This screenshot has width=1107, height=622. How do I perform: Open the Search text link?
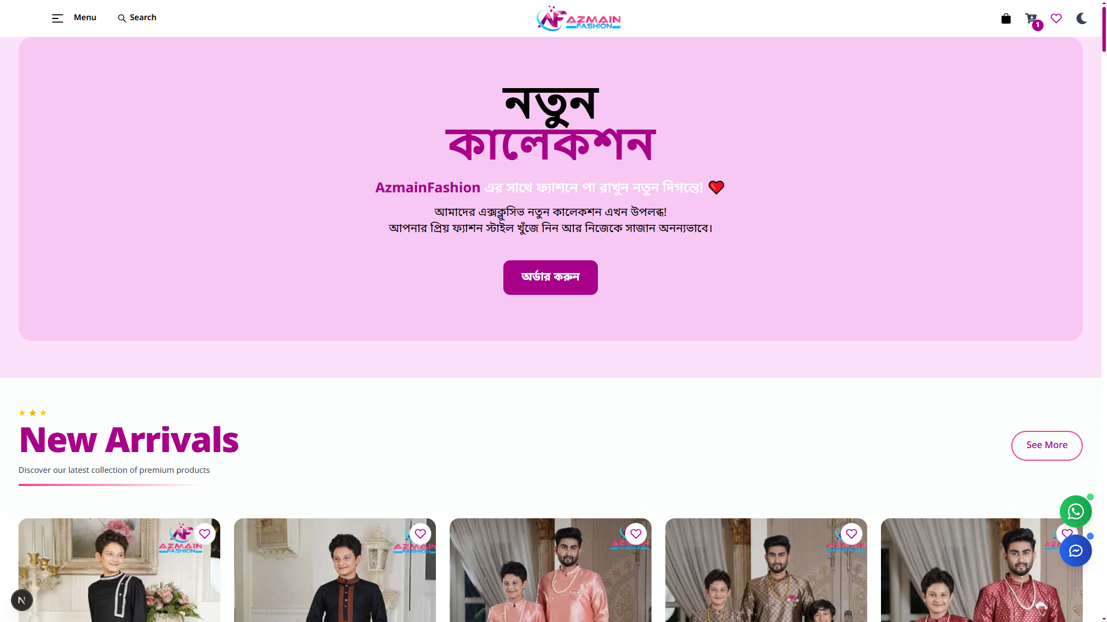click(x=143, y=18)
